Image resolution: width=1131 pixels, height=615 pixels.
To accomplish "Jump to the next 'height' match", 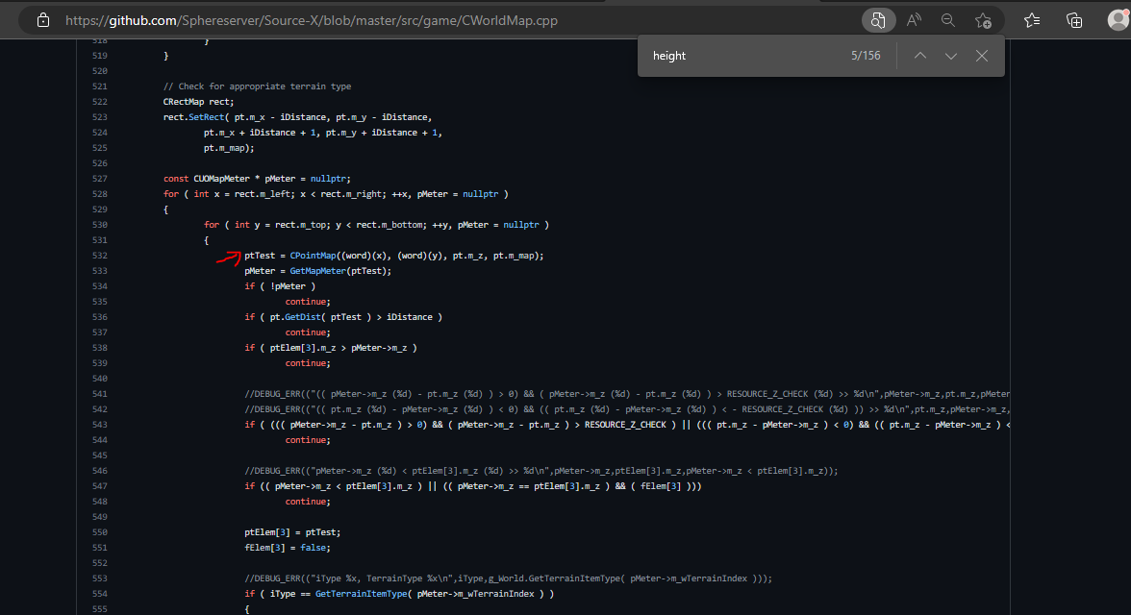I will click(x=950, y=55).
